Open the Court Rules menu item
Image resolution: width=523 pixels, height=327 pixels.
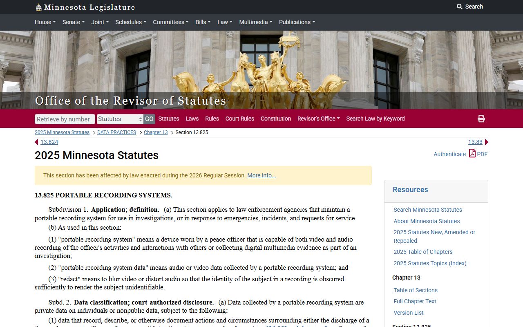240,119
